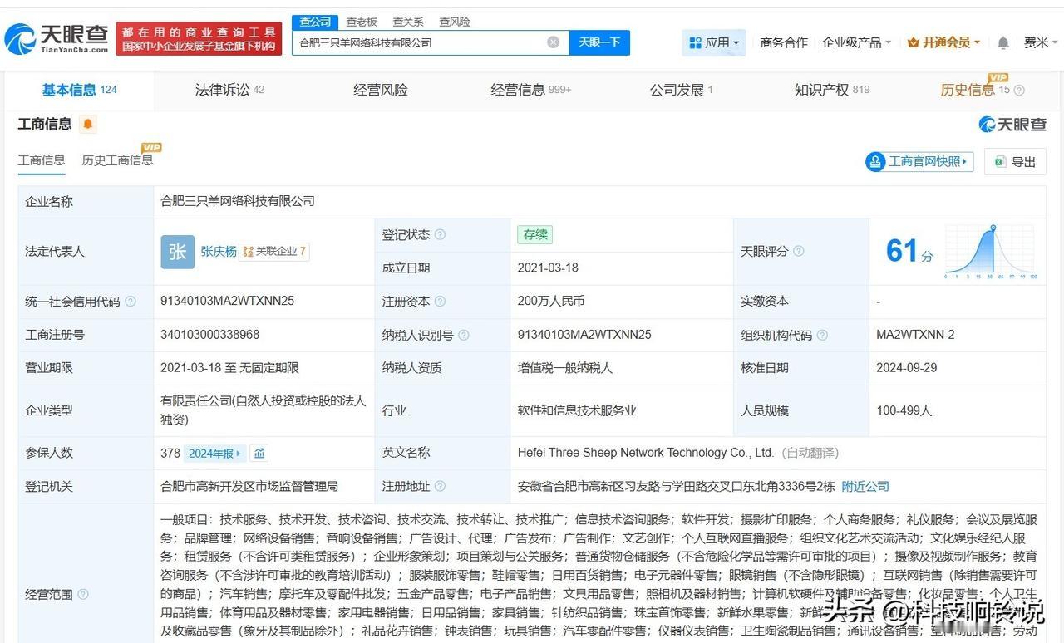Open legal representative 张庆杨's profile link

click(x=219, y=251)
